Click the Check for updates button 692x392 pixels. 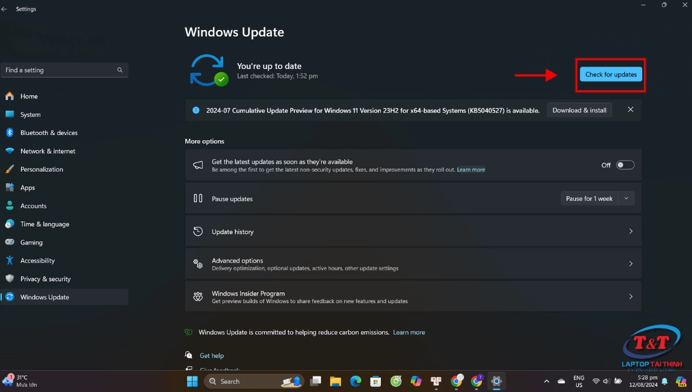pos(611,75)
